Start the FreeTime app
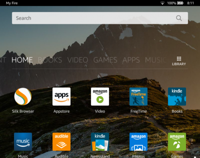 tap(138, 97)
